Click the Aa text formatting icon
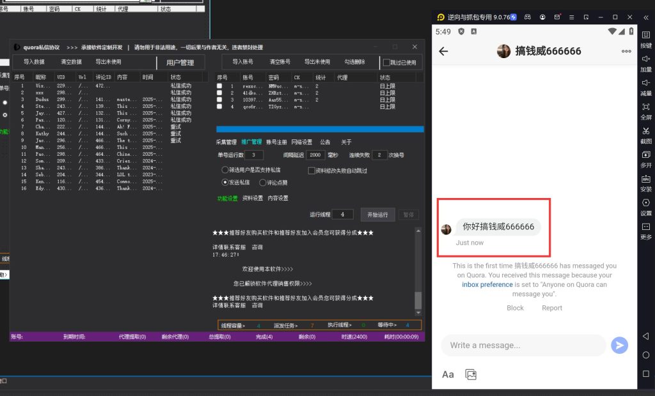Screen dimensions: 655x396 tap(448, 375)
